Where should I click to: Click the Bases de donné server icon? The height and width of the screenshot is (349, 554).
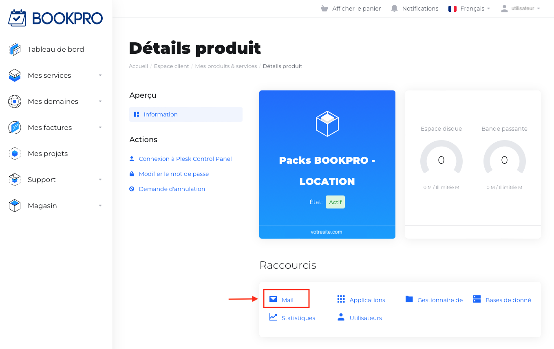coord(477,299)
